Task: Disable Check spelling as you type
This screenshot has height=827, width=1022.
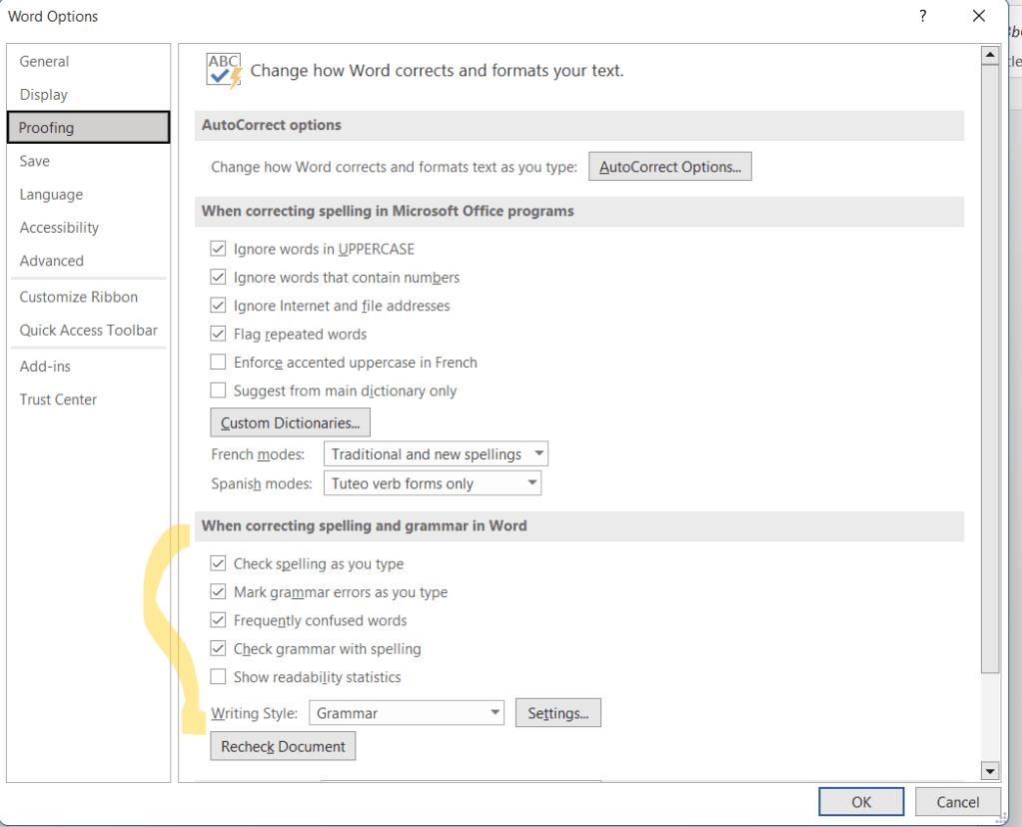Action: coord(218,563)
